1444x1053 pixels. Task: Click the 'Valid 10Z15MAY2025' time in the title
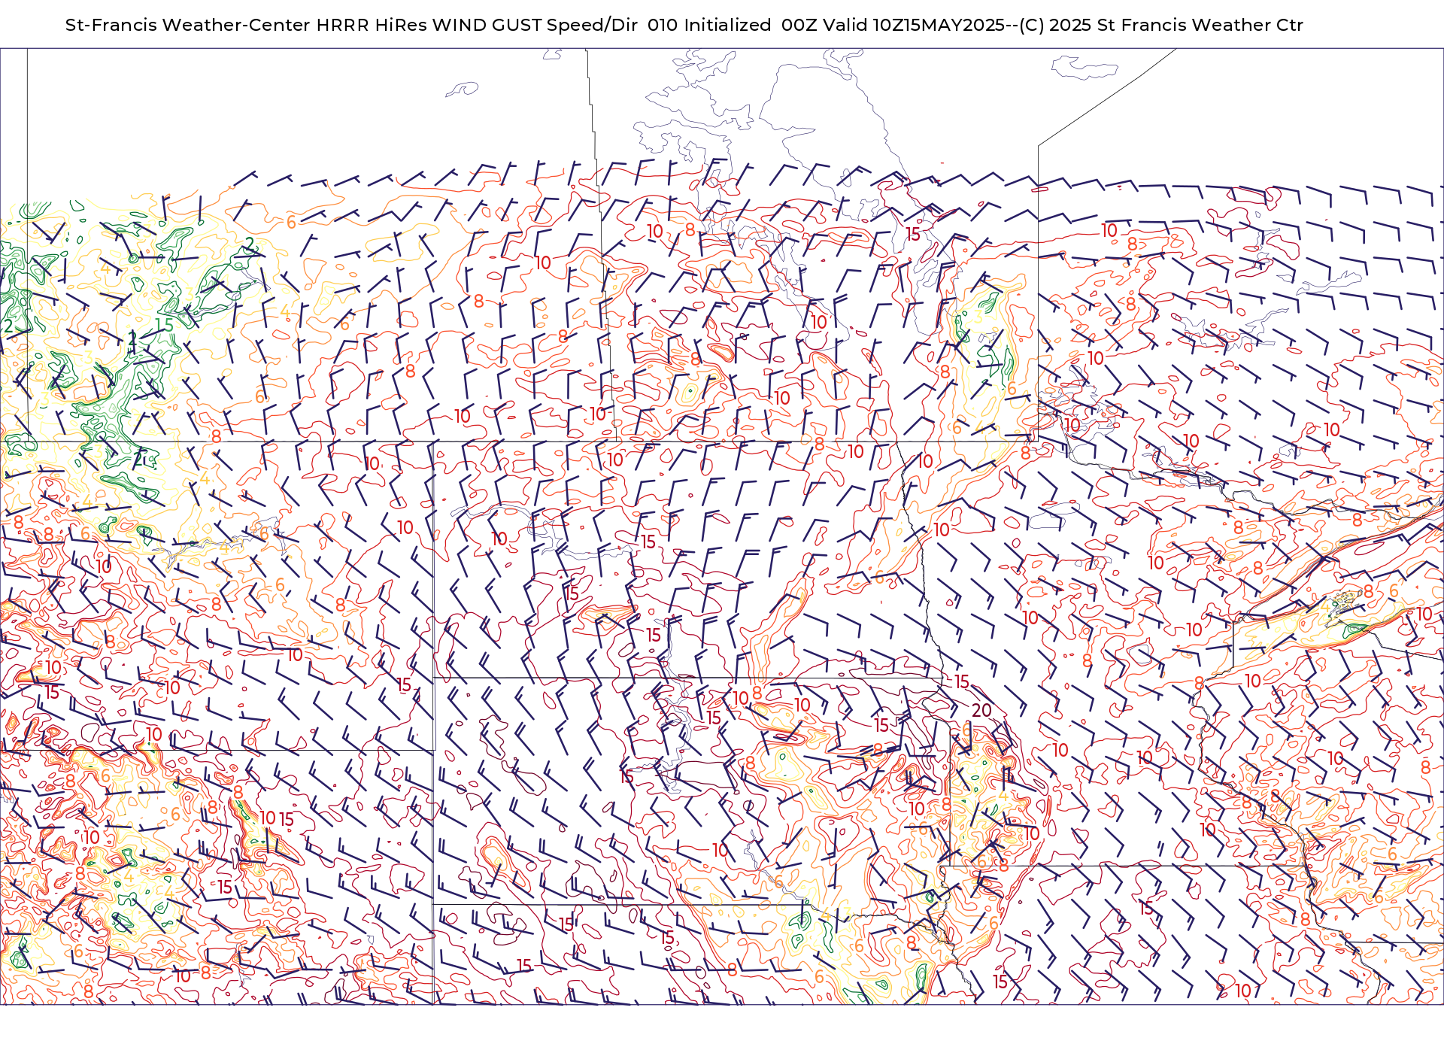pyautogui.click(x=914, y=25)
